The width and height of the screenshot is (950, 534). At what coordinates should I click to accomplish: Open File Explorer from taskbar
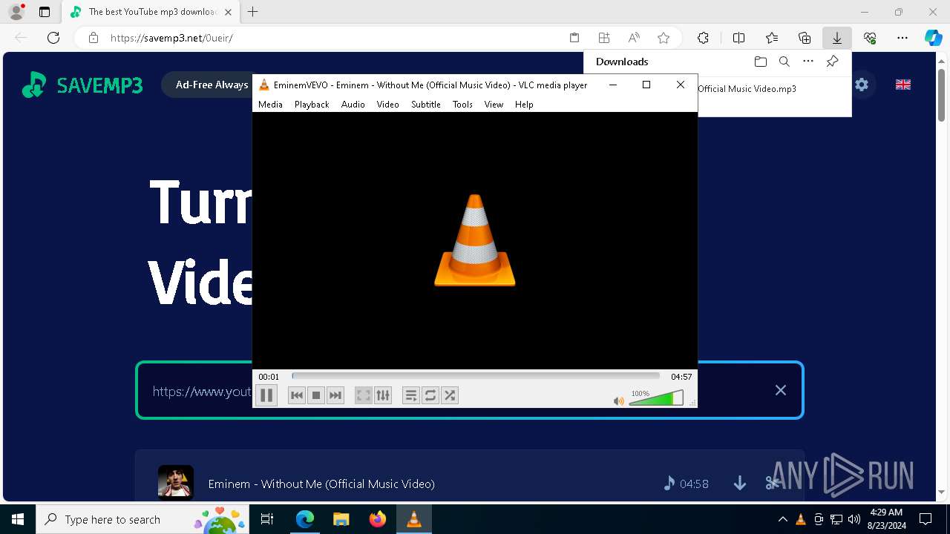tap(341, 519)
